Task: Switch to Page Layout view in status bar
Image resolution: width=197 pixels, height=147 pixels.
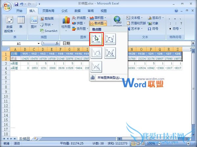Action: tap(138, 143)
